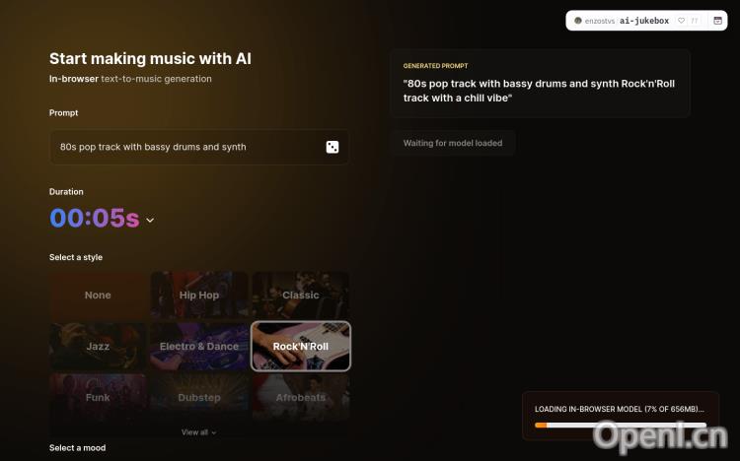The height and width of the screenshot is (461, 740).
Task: Click the enzostvs avatar icon
Action: [577, 21]
